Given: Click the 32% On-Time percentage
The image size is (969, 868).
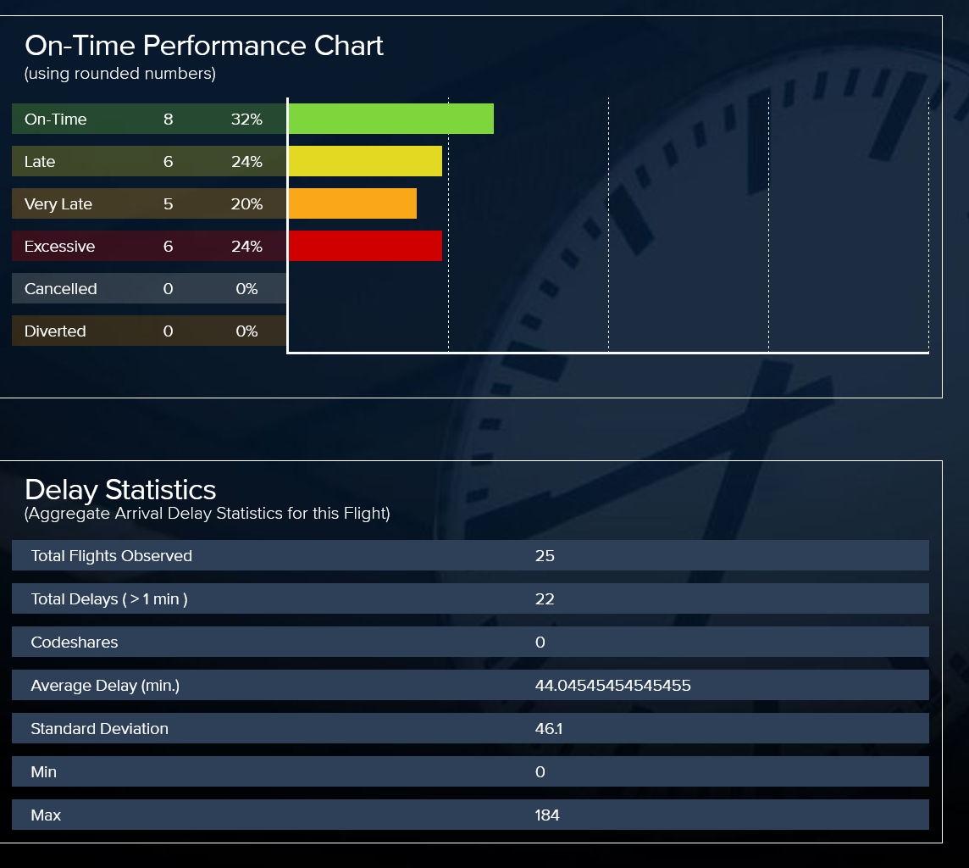Looking at the screenshot, I should [x=246, y=120].
